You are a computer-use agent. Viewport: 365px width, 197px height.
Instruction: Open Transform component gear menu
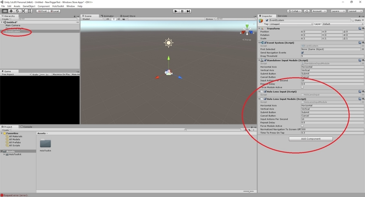pos(363,28)
